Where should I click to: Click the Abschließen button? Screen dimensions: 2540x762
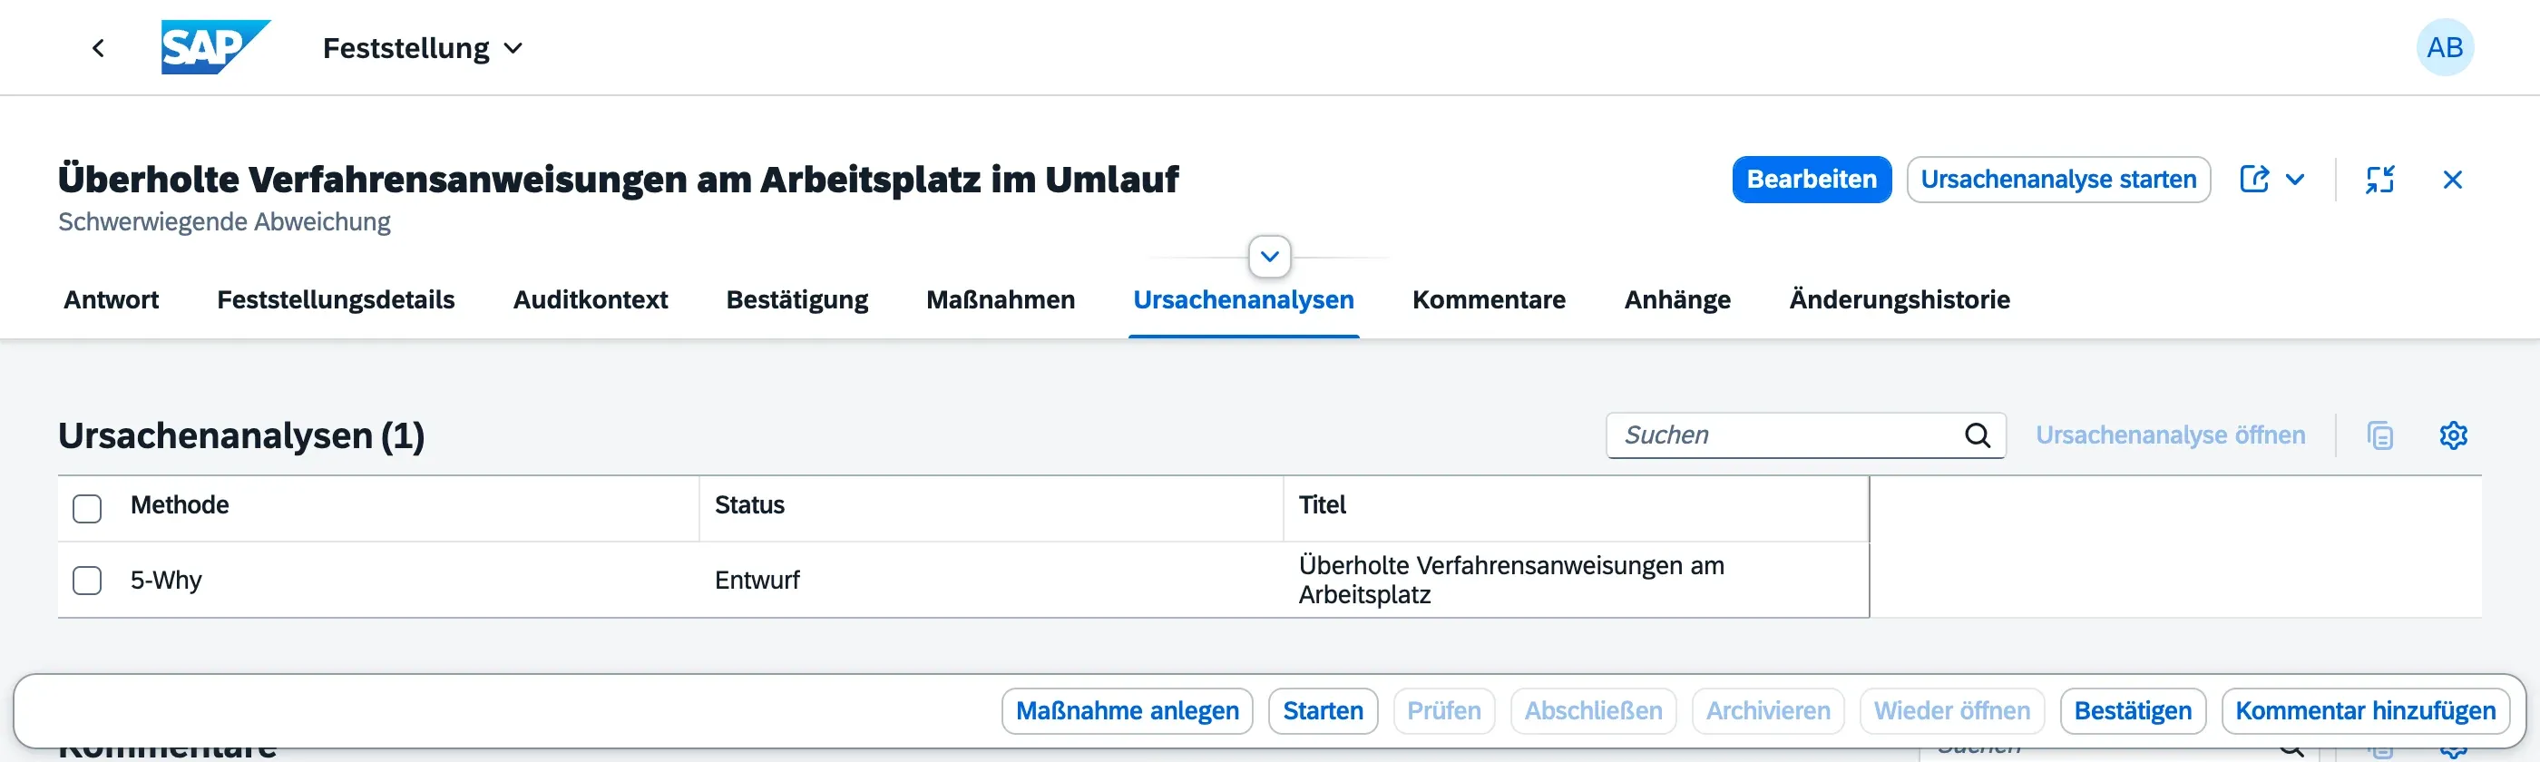point(1592,710)
